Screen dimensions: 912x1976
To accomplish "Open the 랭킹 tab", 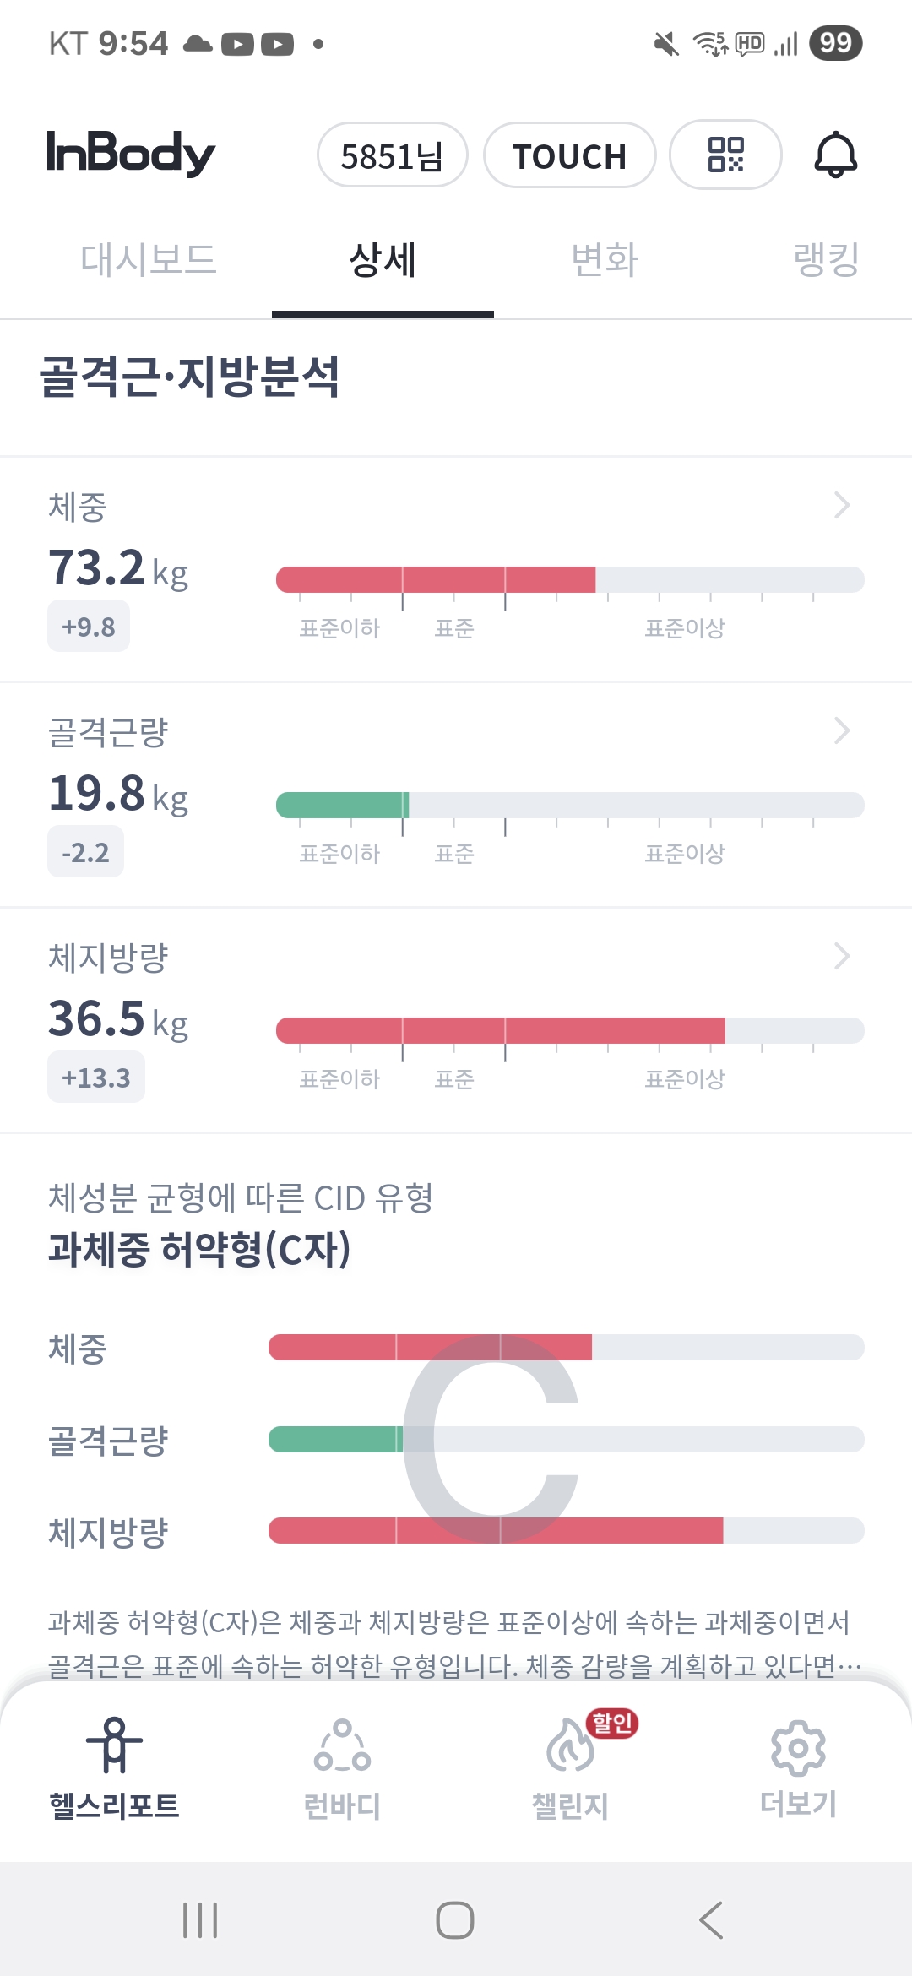I will 826,259.
